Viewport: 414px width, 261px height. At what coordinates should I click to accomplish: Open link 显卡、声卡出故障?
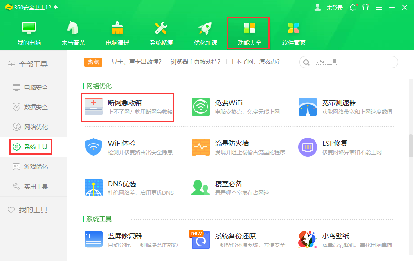tap(136, 62)
